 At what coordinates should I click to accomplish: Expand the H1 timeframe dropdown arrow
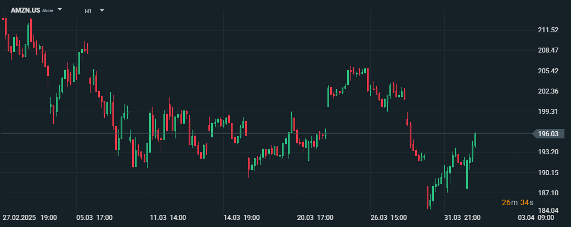(102, 10)
